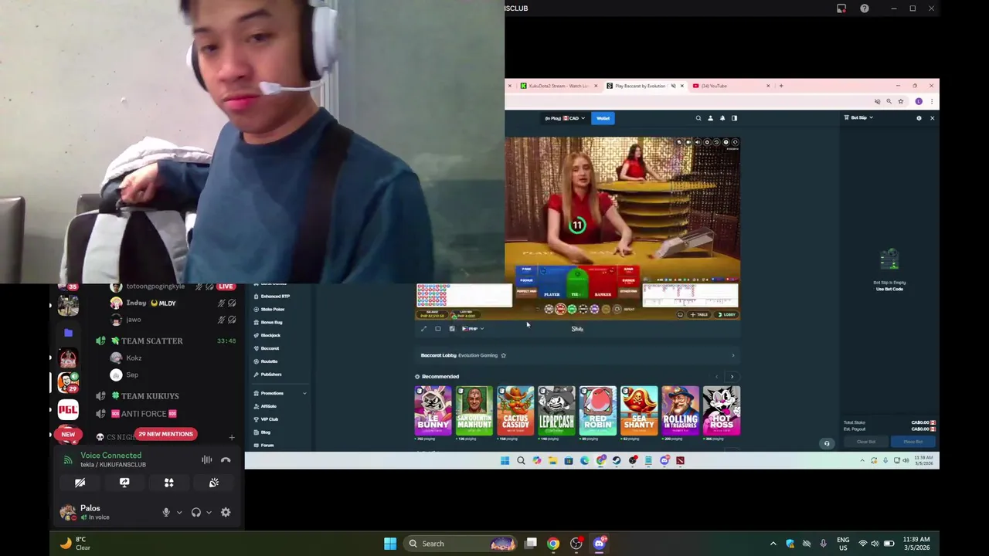Screen dimensions: 989x556
Task: Open Roulette in Stake sidebar
Action: (269, 361)
